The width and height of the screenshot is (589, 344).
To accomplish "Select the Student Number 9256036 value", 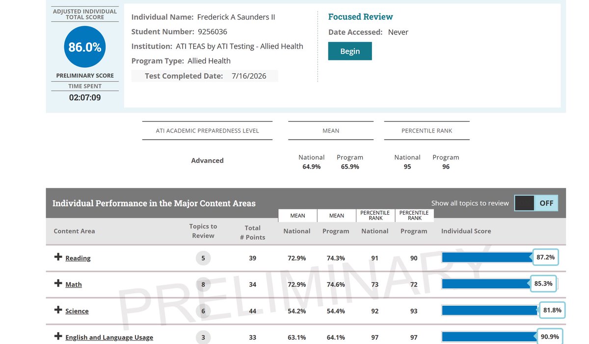I will pyautogui.click(x=213, y=32).
